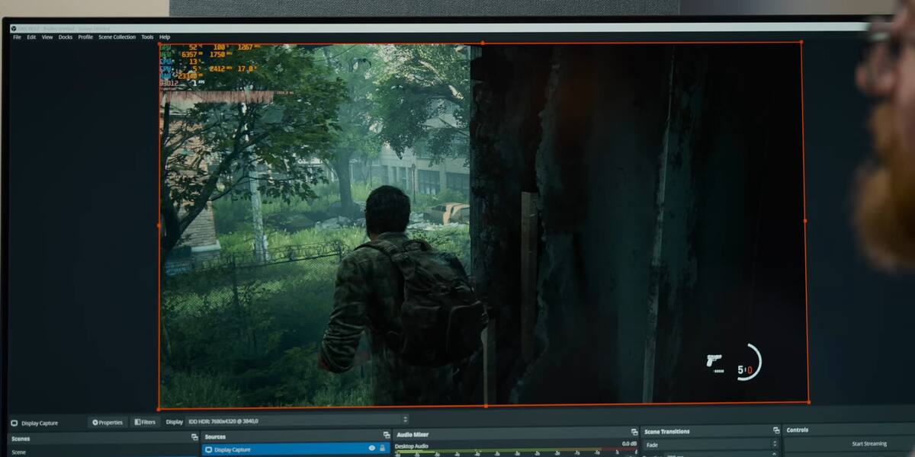Screen dimensions: 915x457
Task: Open the Tools menu
Action: pyautogui.click(x=147, y=37)
